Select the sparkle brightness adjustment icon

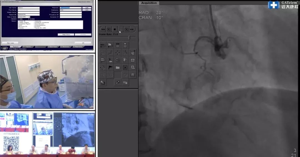point(110,60)
